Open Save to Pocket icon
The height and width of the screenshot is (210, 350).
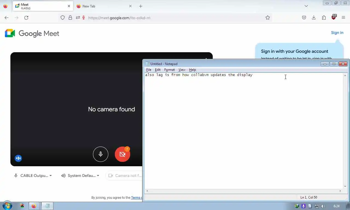[304, 17]
